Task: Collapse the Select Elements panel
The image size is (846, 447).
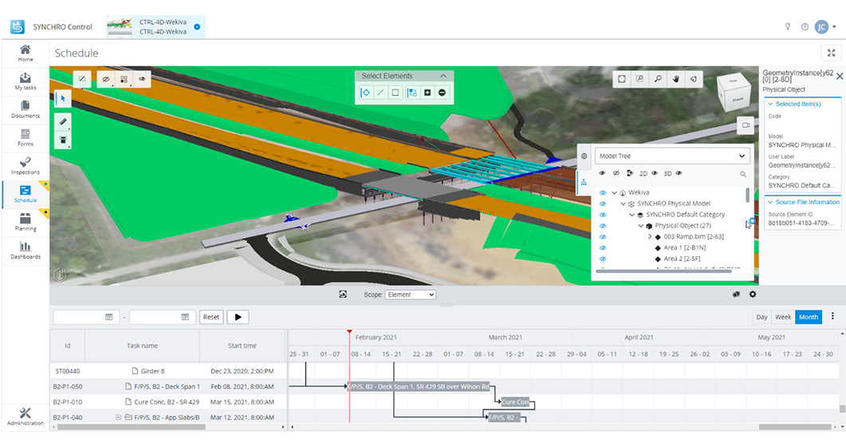Action: 443,76
